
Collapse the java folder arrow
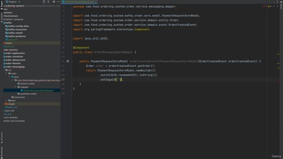pos(9,77)
